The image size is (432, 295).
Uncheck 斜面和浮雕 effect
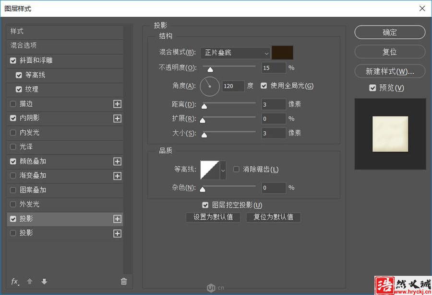click(13, 60)
